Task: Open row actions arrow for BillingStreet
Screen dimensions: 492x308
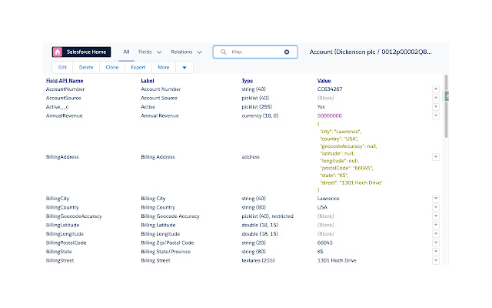Action: pyautogui.click(x=436, y=260)
